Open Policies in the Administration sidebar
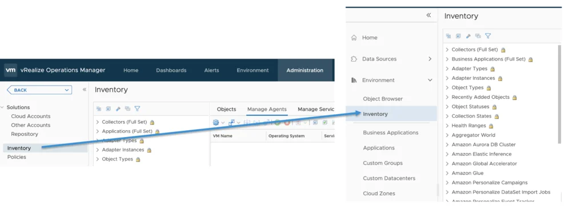 tap(17, 157)
